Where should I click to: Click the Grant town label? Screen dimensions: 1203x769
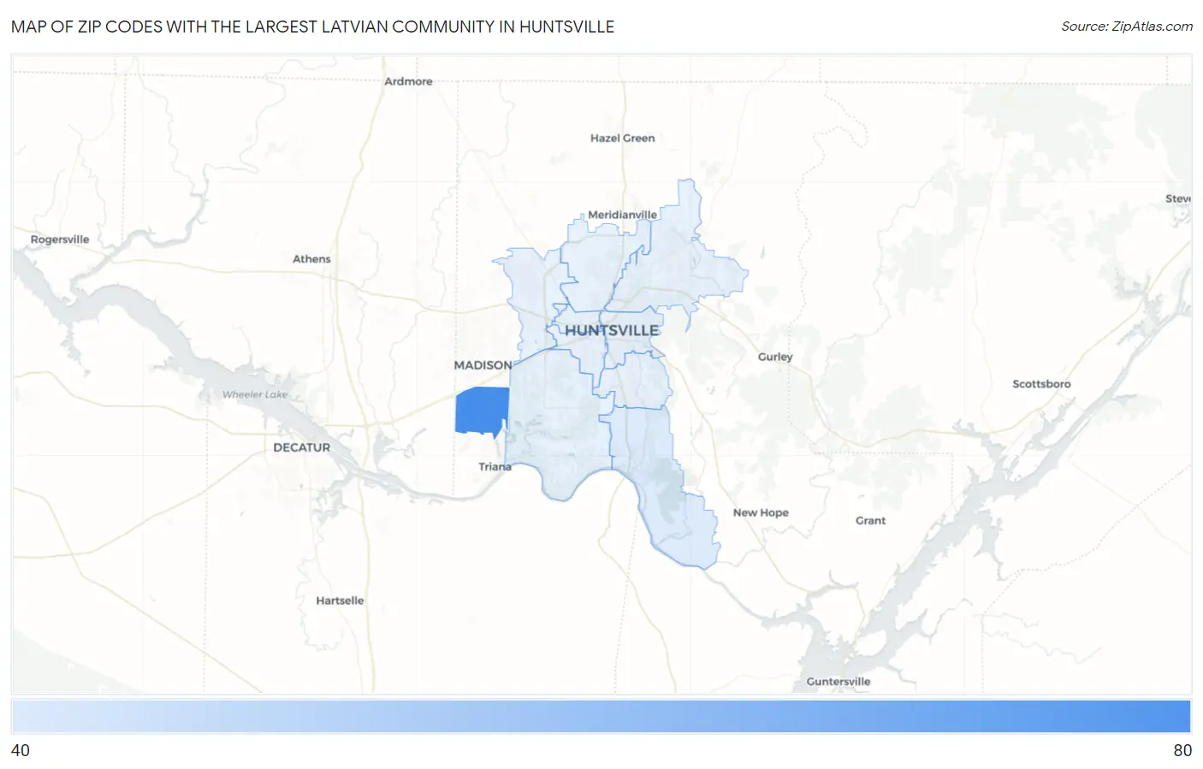tap(870, 520)
